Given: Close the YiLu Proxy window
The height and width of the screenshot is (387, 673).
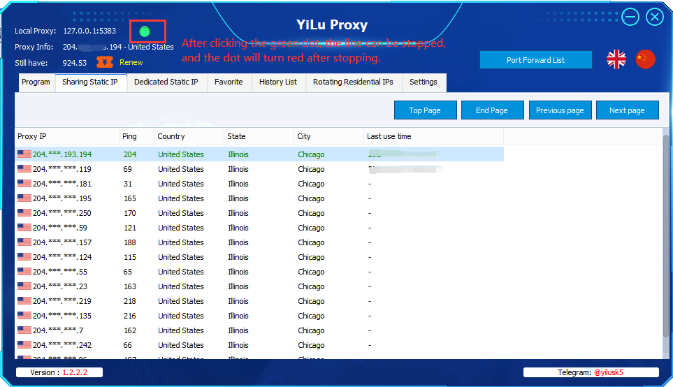Looking at the screenshot, I should pyautogui.click(x=655, y=17).
